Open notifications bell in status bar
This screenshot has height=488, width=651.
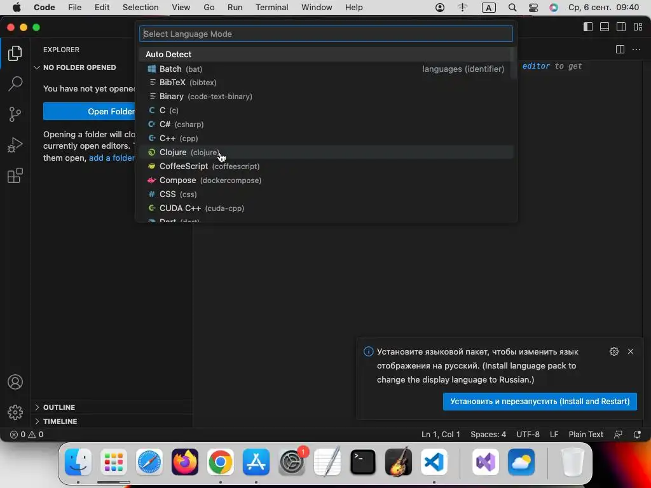tap(637, 435)
